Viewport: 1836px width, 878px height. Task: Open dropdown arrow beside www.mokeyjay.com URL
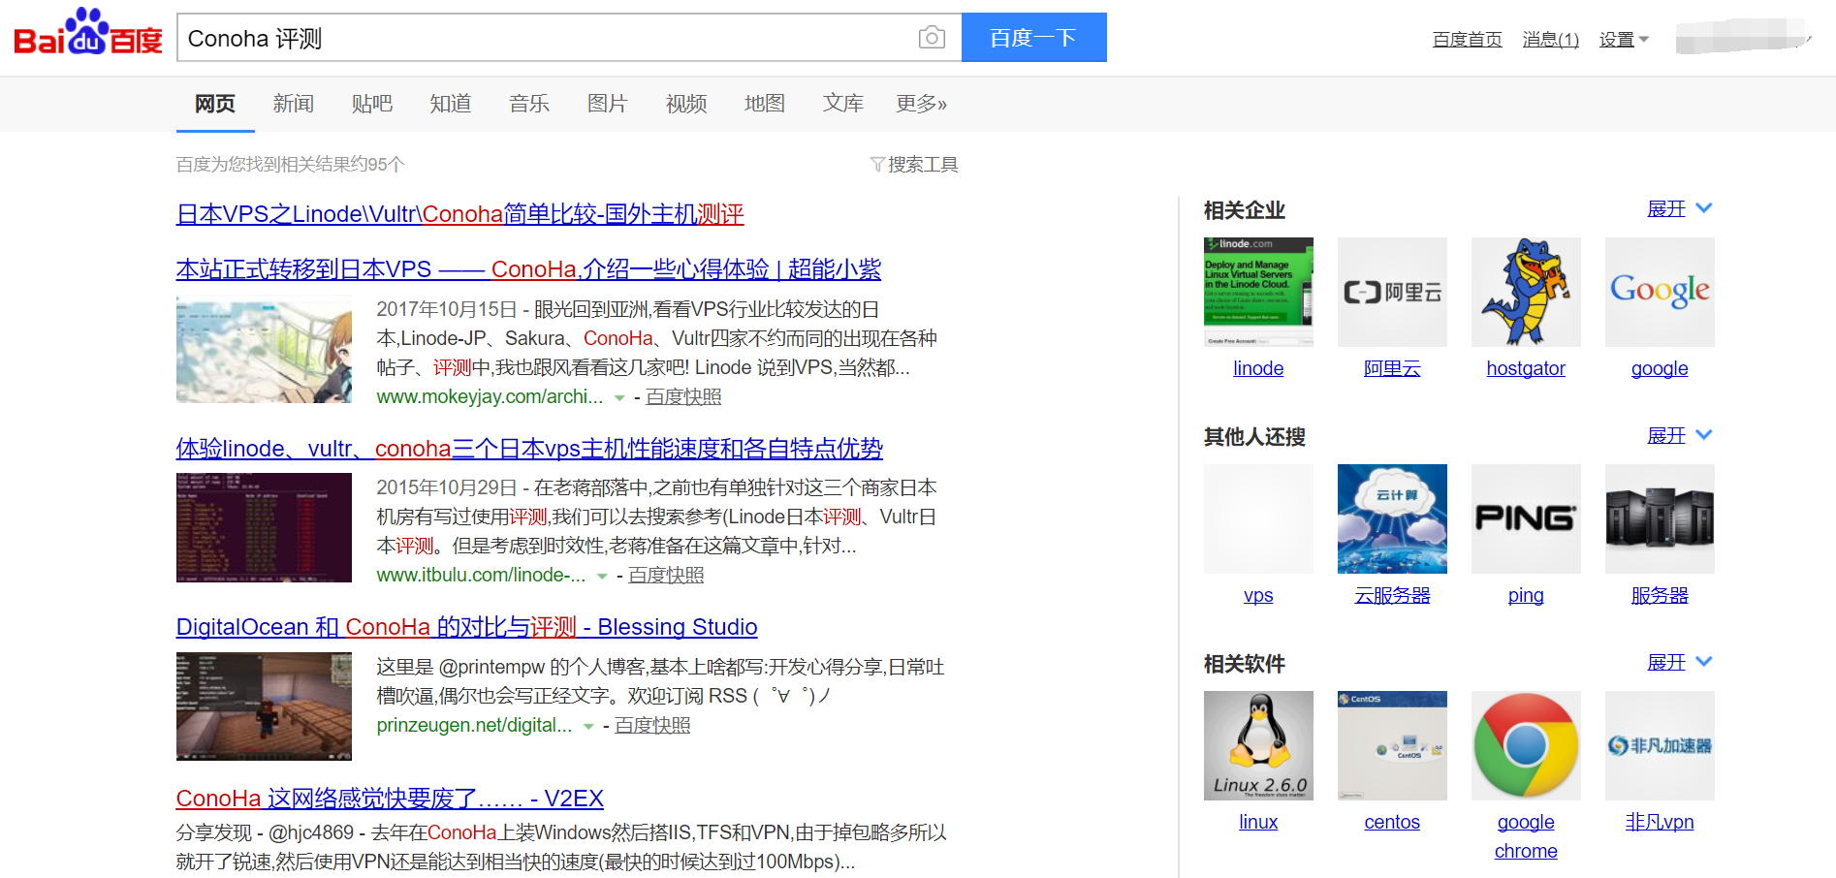click(619, 397)
